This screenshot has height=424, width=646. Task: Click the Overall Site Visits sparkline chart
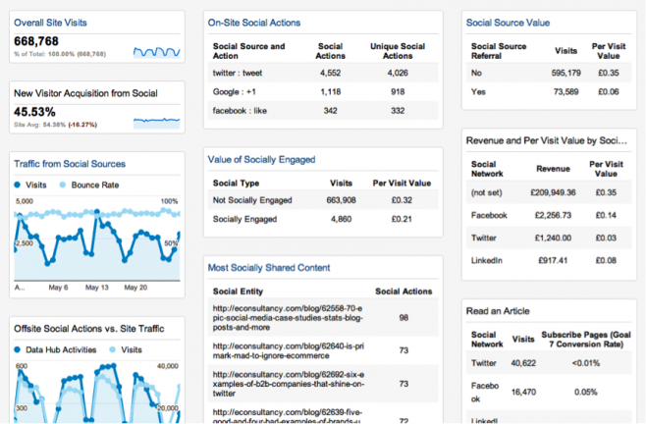156,51
